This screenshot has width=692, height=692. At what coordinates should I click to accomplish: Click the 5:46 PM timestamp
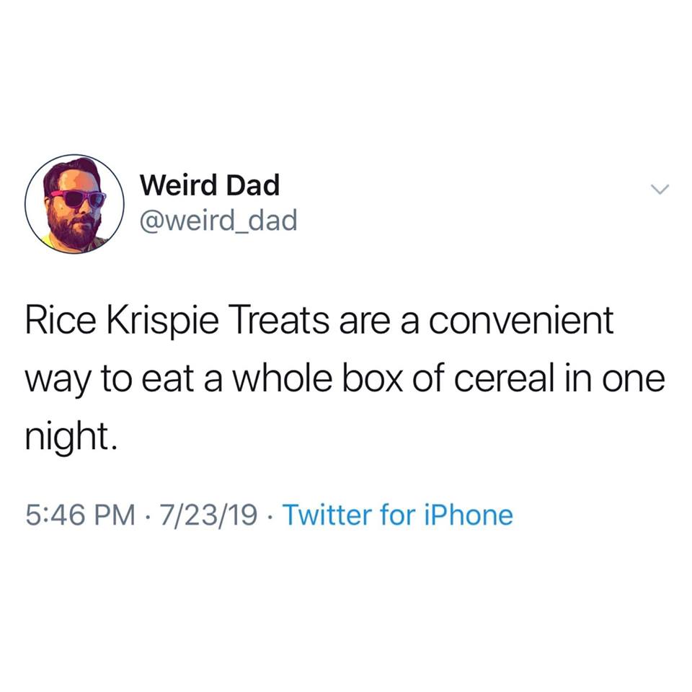tap(80, 515)
